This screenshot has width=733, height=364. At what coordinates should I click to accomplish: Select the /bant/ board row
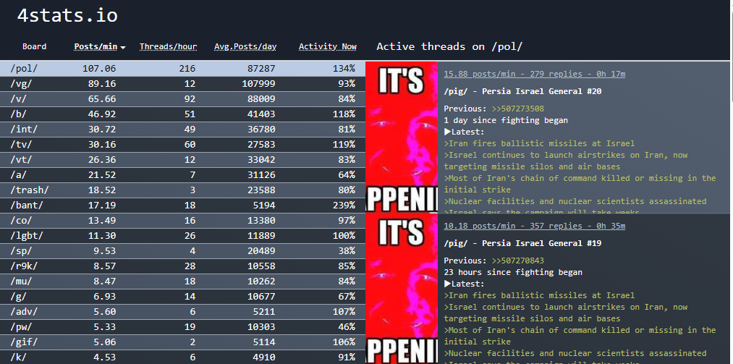point(182,205)
